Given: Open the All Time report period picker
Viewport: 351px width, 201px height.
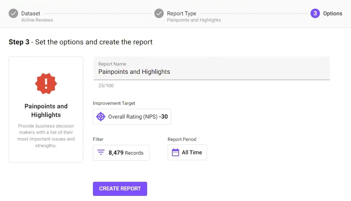Looking at the screenshot, I should point(187,152).
